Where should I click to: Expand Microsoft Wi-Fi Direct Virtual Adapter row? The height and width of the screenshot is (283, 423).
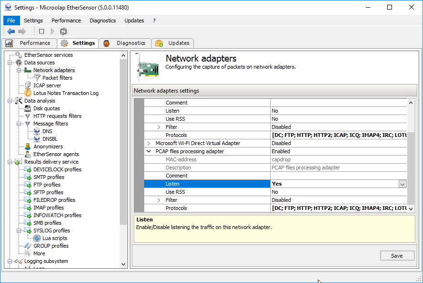pyautogui.click(x=148, y=143)
